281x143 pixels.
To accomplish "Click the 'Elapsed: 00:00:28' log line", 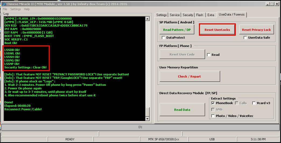I will [x=17, y=106].
